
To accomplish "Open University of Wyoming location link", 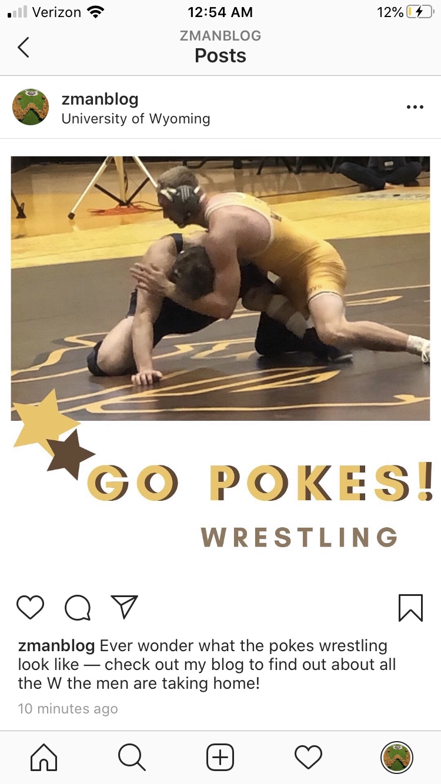I will click(x=136, y=119).
